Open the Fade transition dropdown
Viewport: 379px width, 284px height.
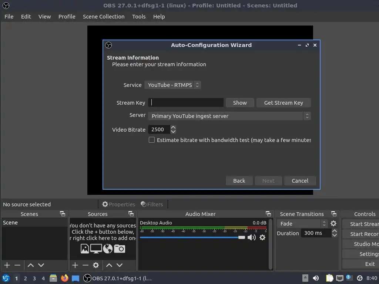[302, 224]
